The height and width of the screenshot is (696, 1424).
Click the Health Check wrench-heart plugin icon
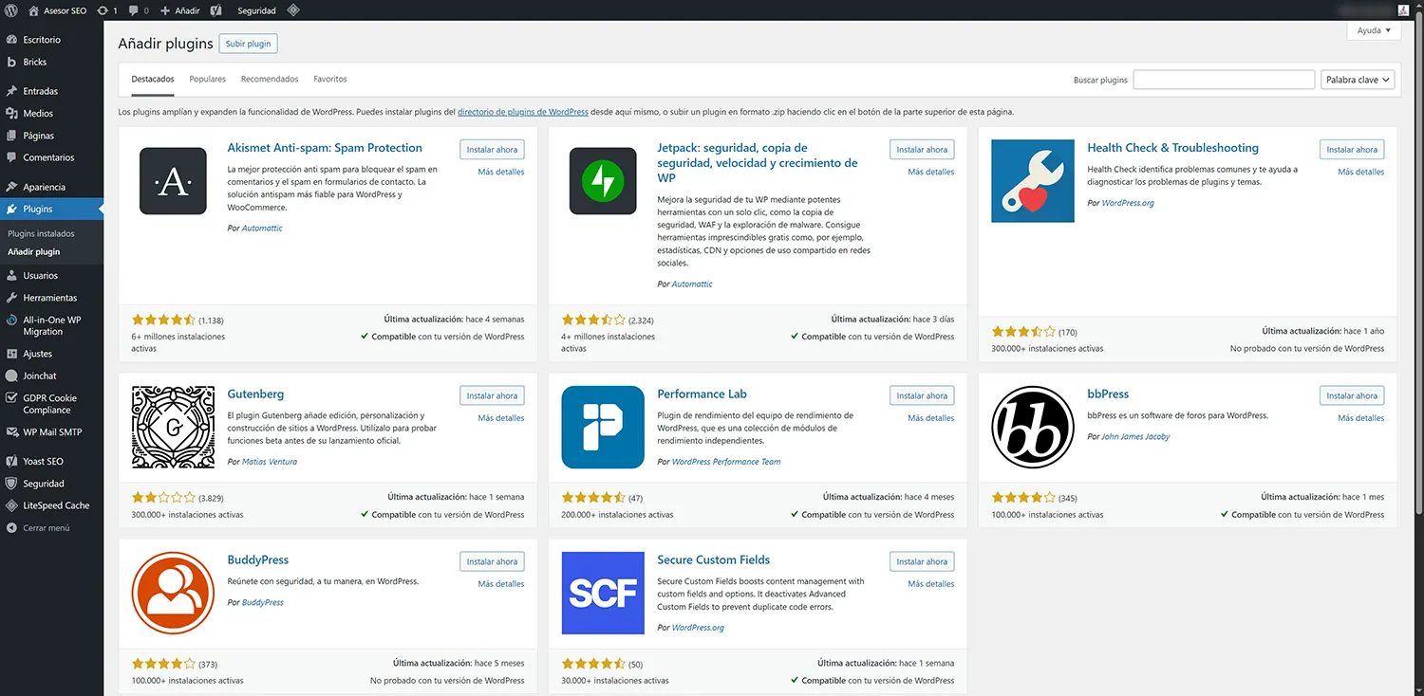point(1032,180)
